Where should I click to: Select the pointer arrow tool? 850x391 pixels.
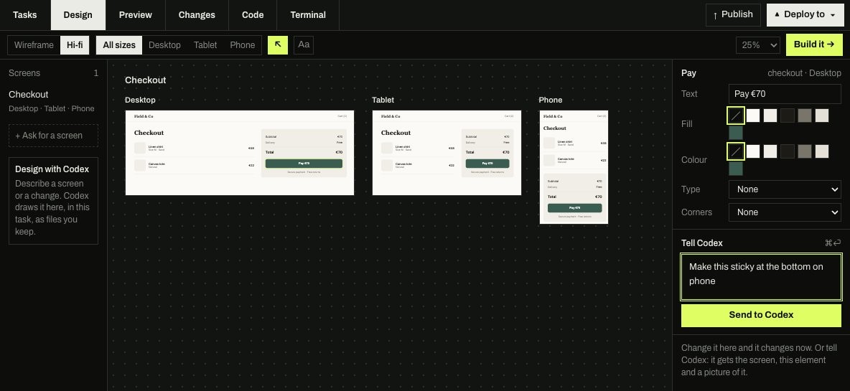pyautogui.click(x=278, y=45)
